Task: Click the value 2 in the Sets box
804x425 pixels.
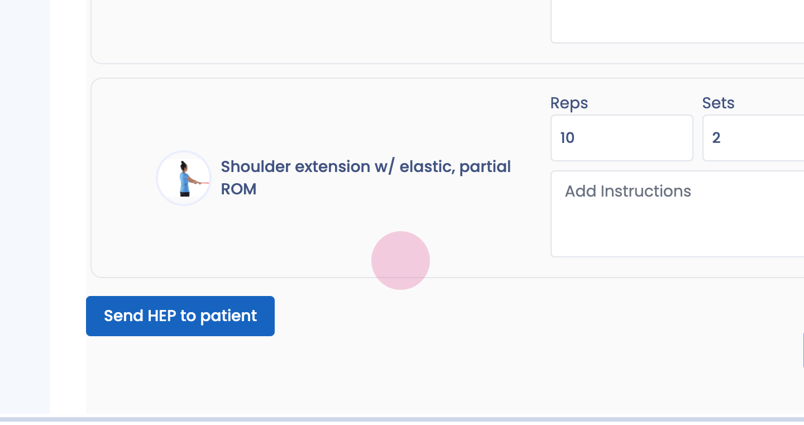Action: (x=716, y=138)
